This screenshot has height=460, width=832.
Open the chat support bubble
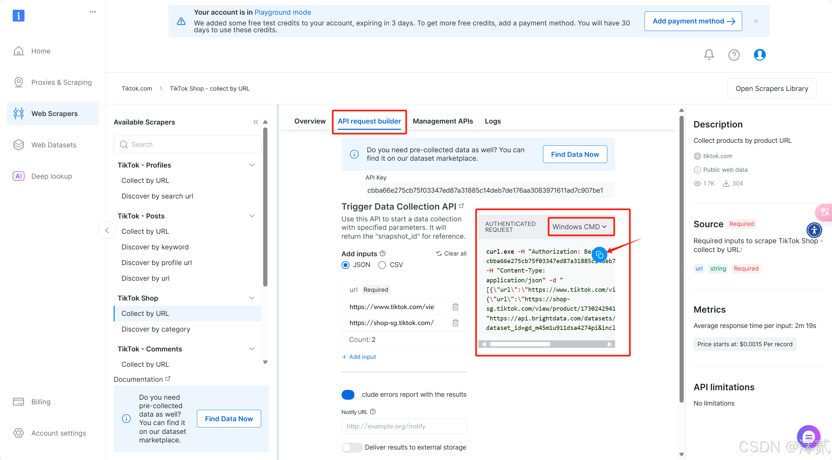tap(808, 437)
